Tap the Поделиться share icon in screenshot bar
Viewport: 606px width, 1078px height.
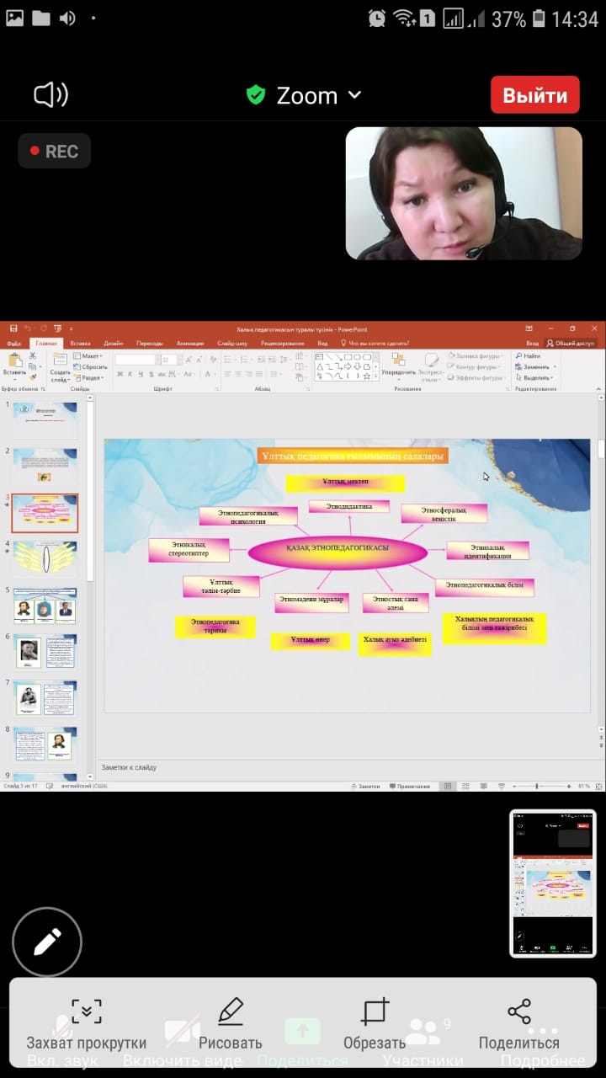point(519,1011)
